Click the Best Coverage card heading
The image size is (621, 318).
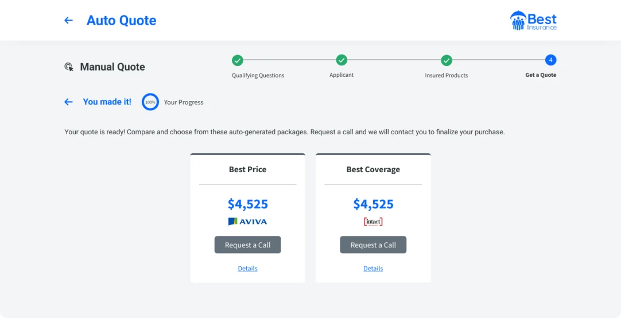373,169
